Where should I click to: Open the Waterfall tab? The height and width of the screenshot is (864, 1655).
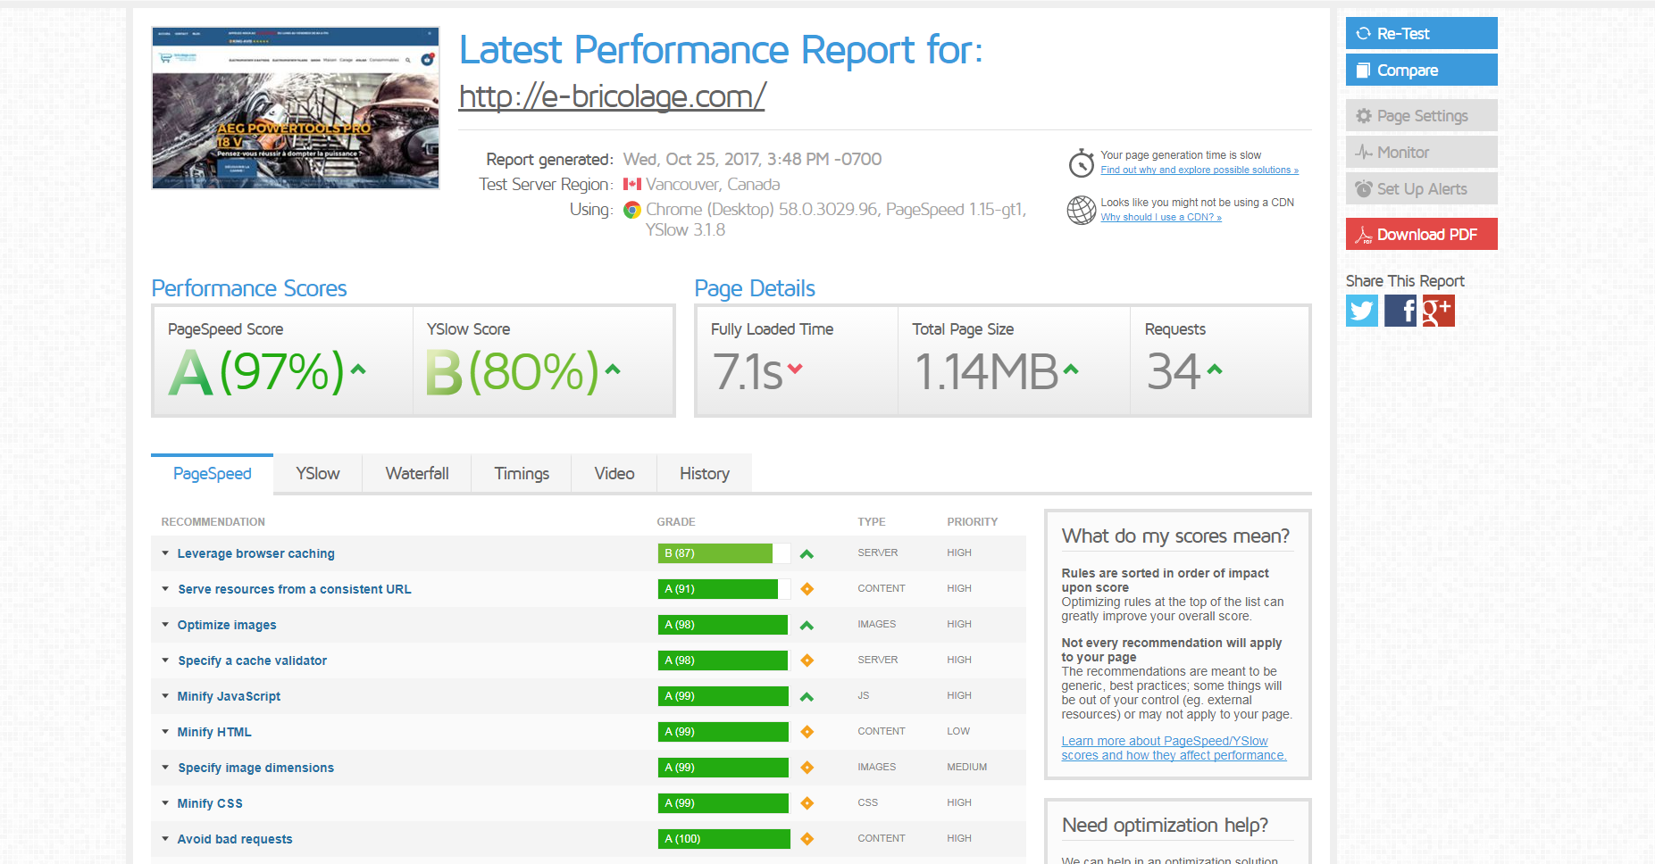coord(417,473)
